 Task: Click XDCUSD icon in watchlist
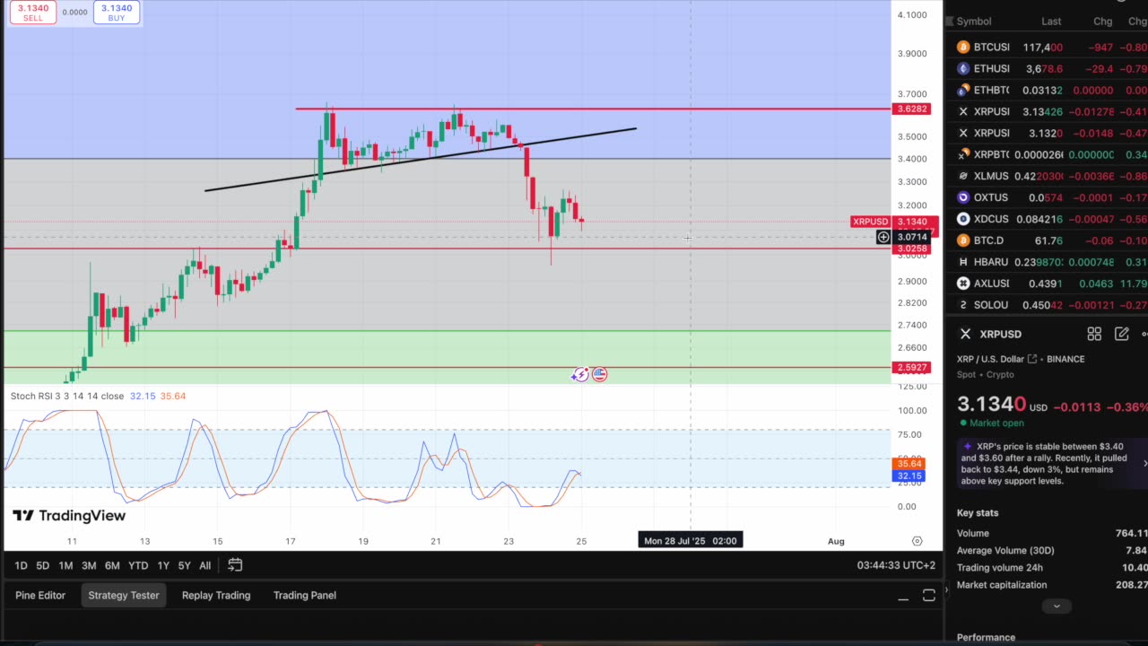[x=963, y=219]
